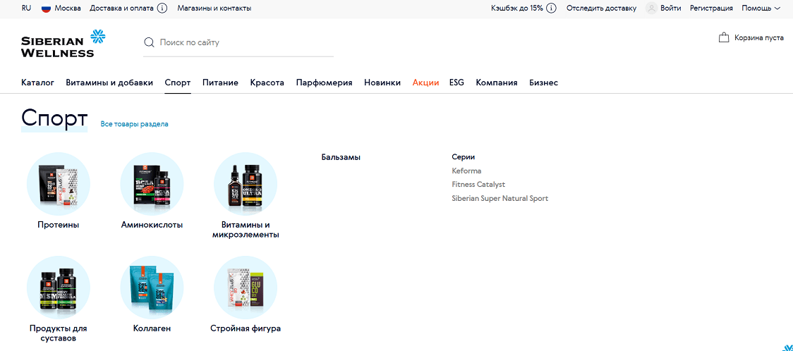Click the Все товары раздела link
Viewport: 793px width, 351px height.
135,124
